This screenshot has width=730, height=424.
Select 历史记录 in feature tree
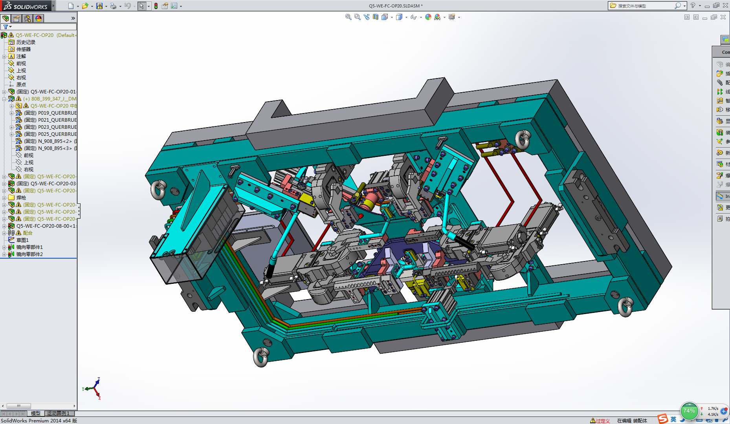[26, 42]
